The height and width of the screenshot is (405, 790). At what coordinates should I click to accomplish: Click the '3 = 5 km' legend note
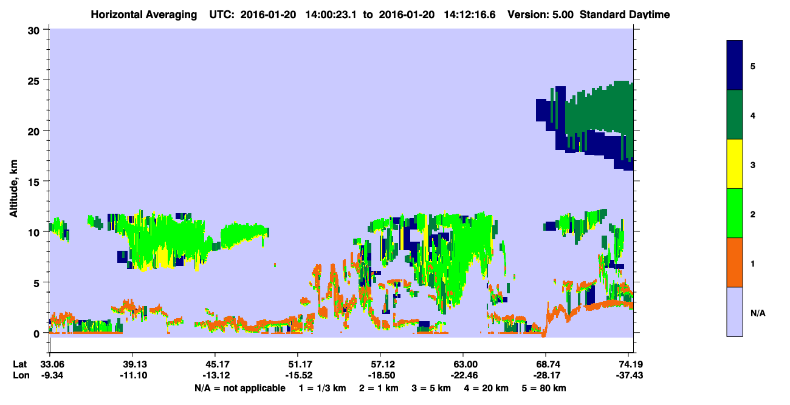pos(431,388)
